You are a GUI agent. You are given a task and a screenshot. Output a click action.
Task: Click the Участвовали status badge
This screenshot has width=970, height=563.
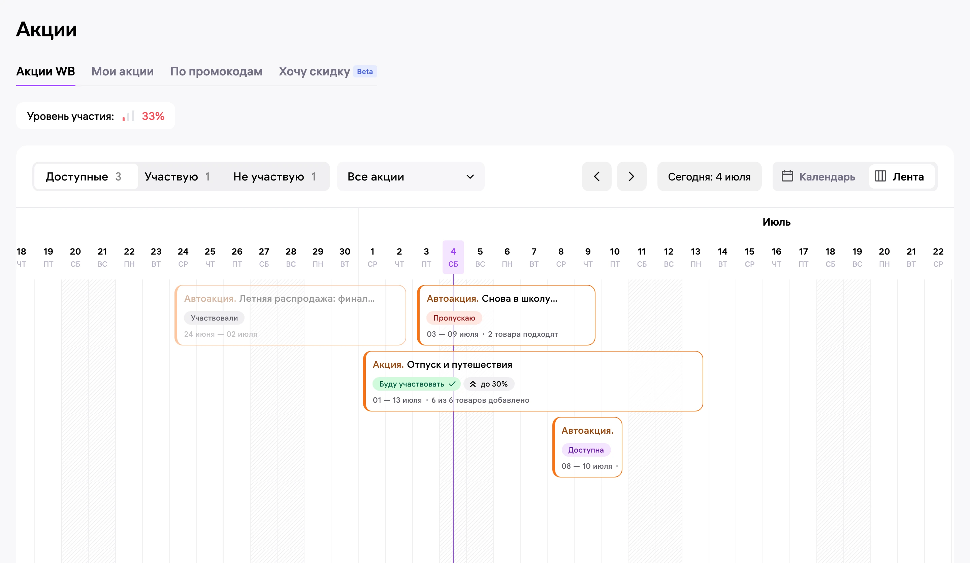[x=214, y=318]
